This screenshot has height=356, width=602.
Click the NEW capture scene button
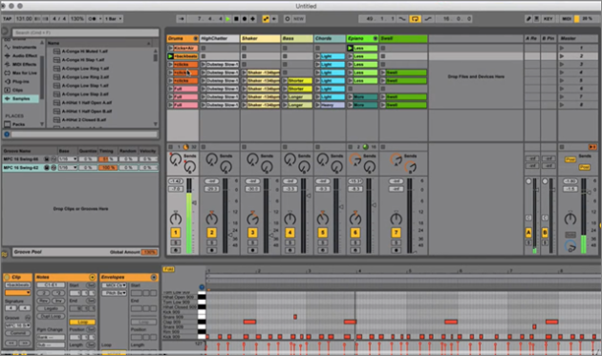(x=298, y=18)
